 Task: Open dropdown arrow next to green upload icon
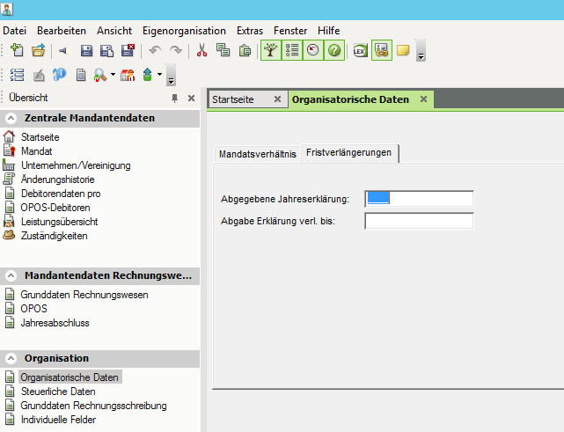click(x=159, y=75)
